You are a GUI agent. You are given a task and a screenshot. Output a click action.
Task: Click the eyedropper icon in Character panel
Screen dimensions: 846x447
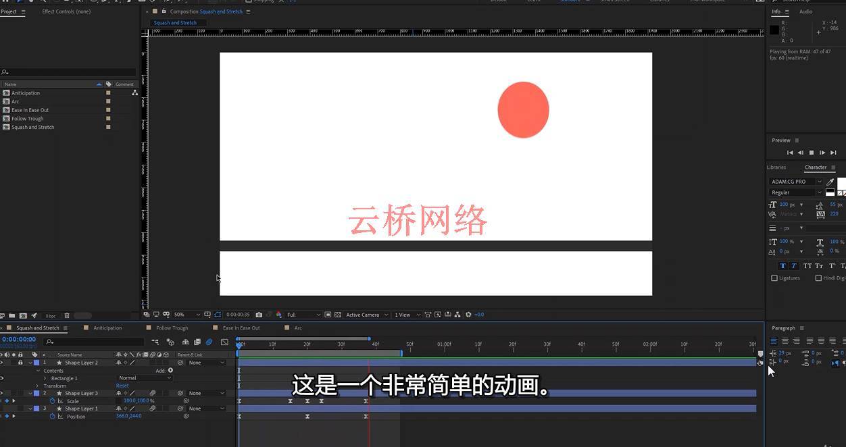click(830, 182)
